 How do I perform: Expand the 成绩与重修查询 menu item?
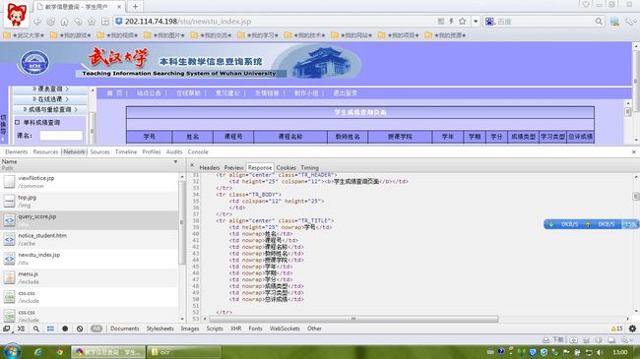(50, 109)
